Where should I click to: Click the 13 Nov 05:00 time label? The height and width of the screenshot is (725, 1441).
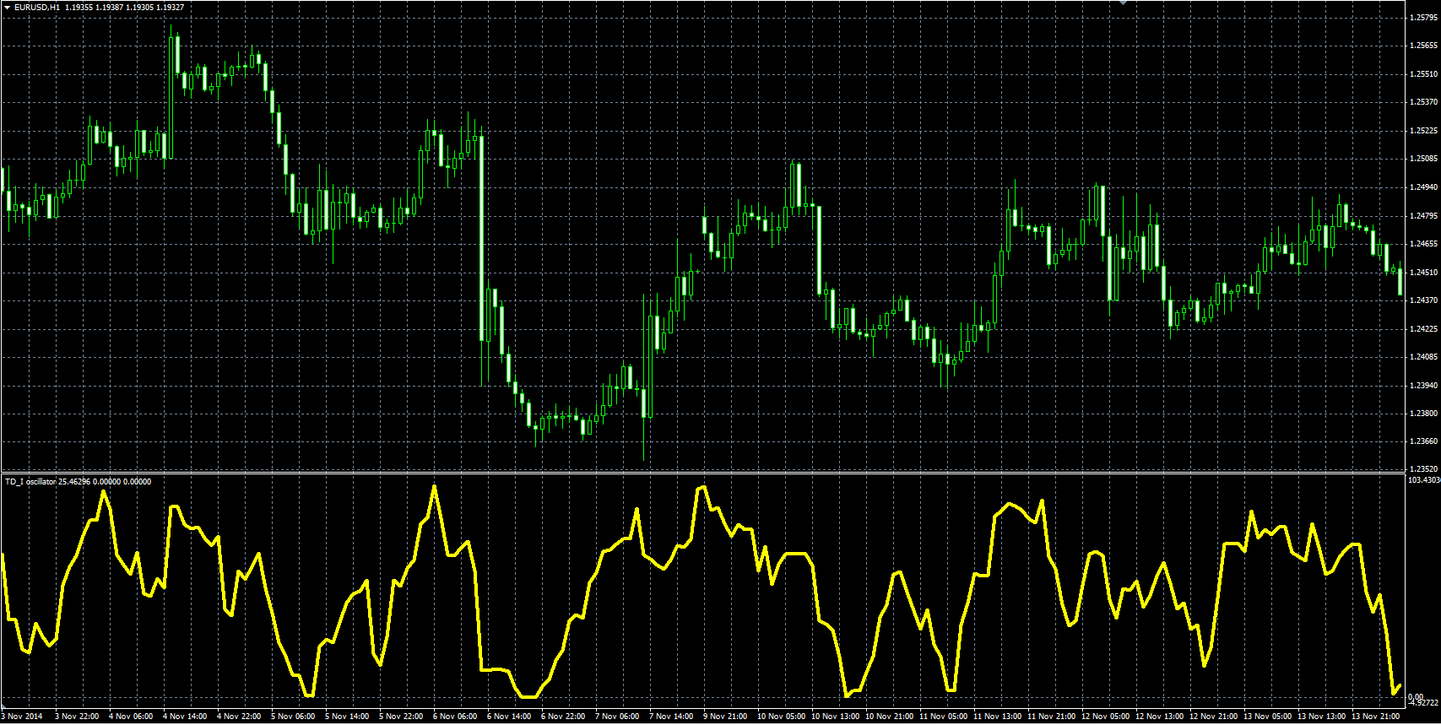click(x=1267, y=717)
